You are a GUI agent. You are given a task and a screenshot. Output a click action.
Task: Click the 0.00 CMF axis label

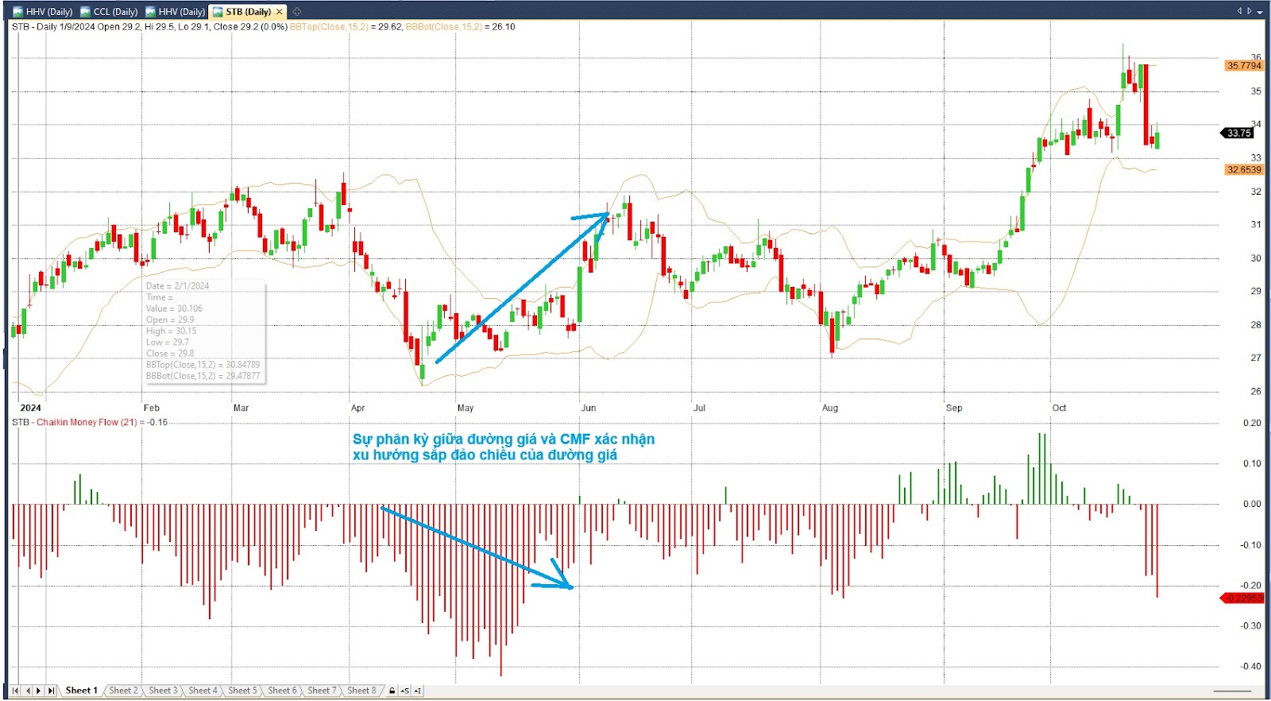[x=1252, y=504]
